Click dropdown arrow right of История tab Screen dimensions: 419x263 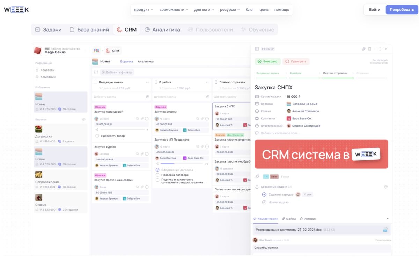click(x=388, y=219)
